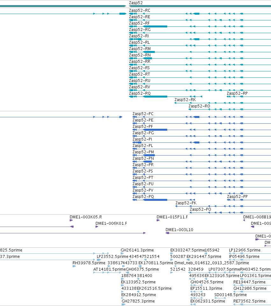Select the Zasp52-PK protein label
The image size is (271, 306).
pyautogui.click(x=186, y=203)
